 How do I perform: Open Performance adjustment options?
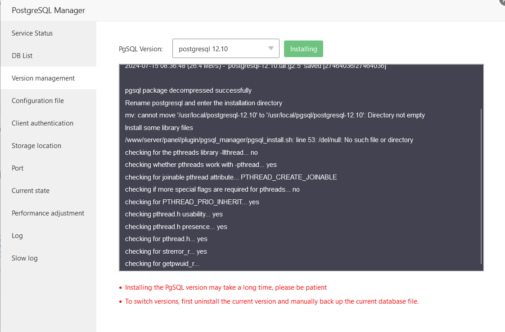[48, 213]
